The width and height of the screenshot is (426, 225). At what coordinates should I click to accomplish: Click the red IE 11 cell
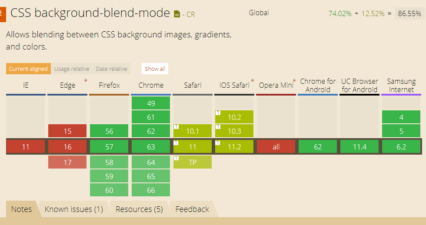click(26, 146)
